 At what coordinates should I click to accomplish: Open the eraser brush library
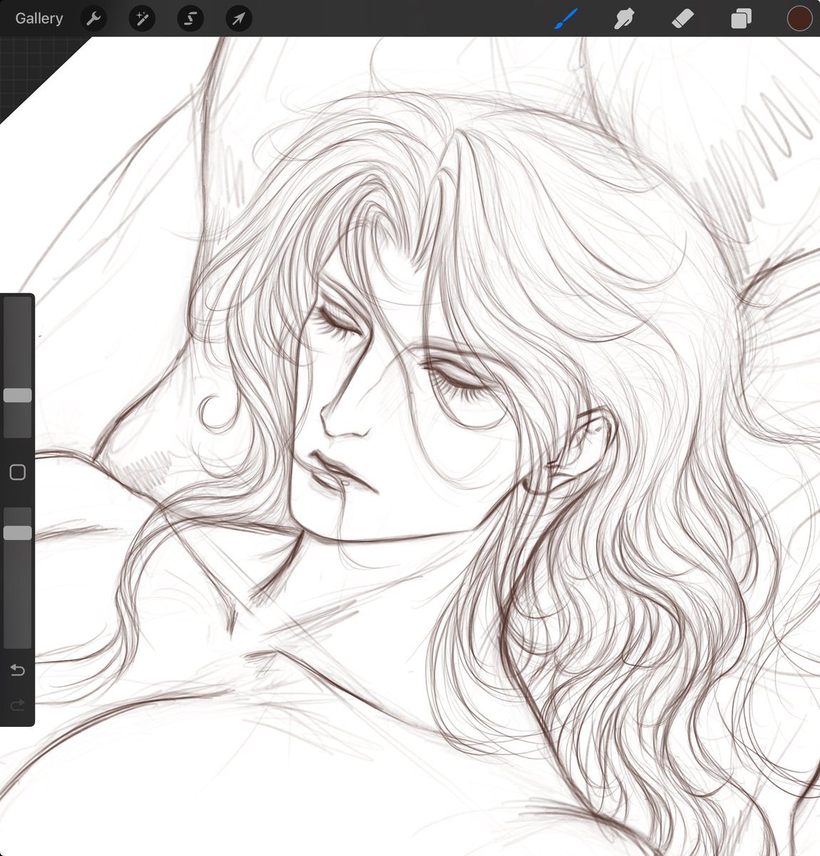(682, 19)
